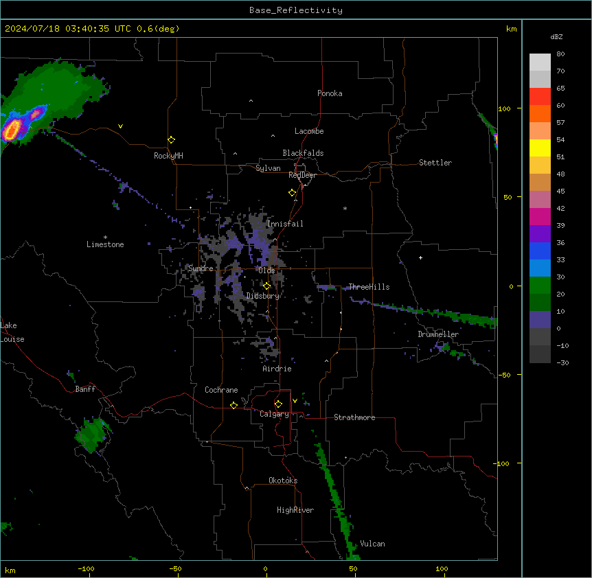
Task: Click the Lake Louise label
Action: pyautogui.click(x=12, y=332)
